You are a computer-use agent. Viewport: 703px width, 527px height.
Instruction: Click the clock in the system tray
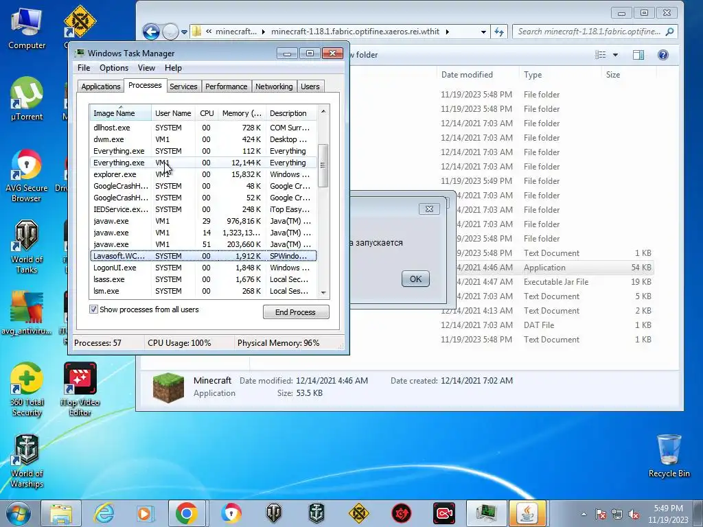click(668, 514)
